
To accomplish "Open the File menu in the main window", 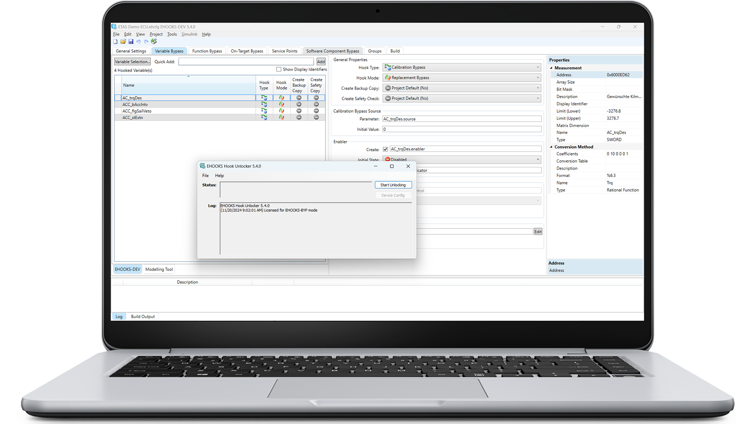I will pyautogui.click(x=116, y=34).
